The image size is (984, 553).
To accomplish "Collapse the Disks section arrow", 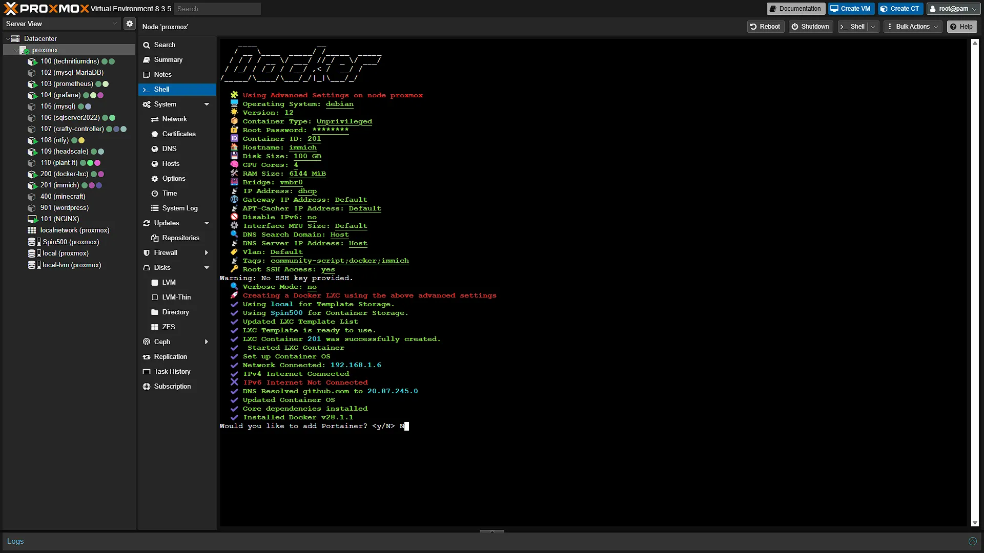I will [207, 268].
